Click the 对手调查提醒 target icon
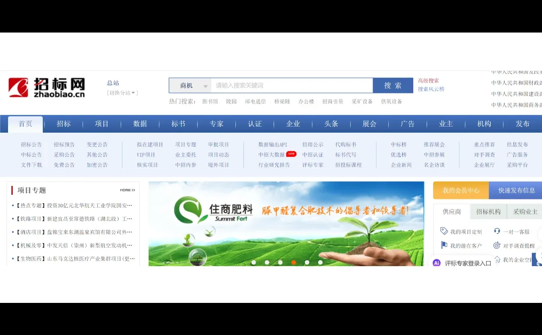542x335 pixels. 497,245
